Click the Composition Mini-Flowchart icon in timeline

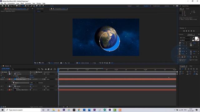click(x=39, y=69)
